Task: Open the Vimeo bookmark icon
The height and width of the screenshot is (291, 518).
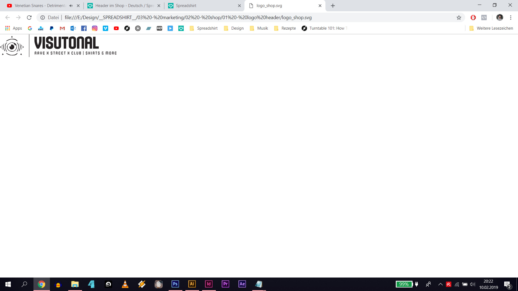Action: click(x=105, y=28)
